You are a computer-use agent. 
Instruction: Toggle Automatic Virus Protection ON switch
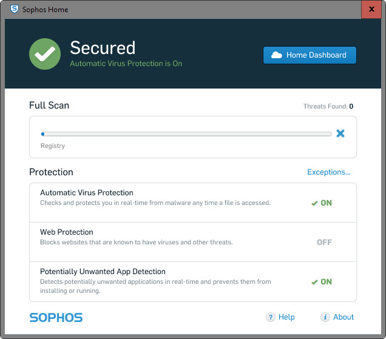pyautogui.click(x=322, y=203)
